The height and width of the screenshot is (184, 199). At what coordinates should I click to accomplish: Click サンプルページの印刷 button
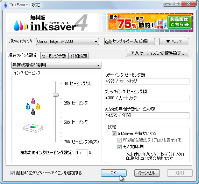click(x=130, y=41)
